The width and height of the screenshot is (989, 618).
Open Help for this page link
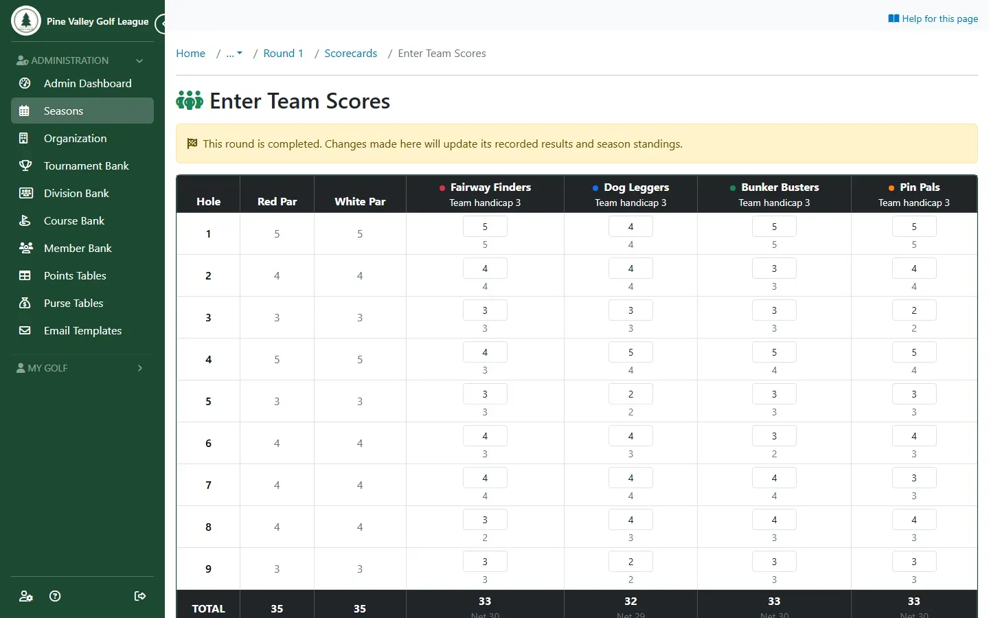click(x=933, y=19)
